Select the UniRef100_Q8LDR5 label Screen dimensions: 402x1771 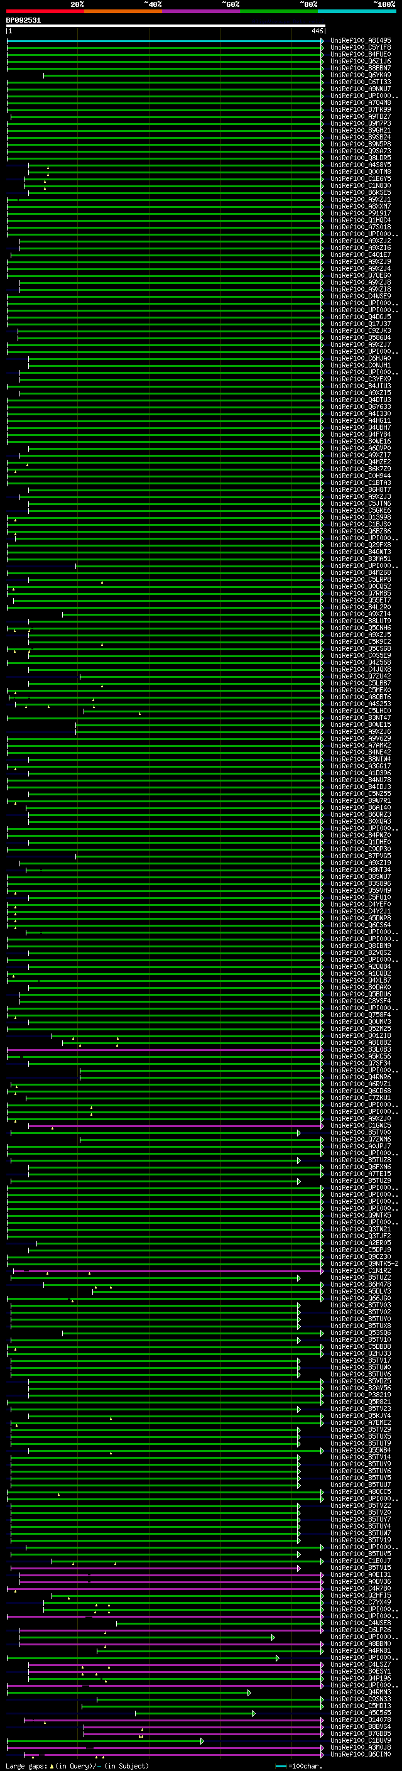point(361,158)
